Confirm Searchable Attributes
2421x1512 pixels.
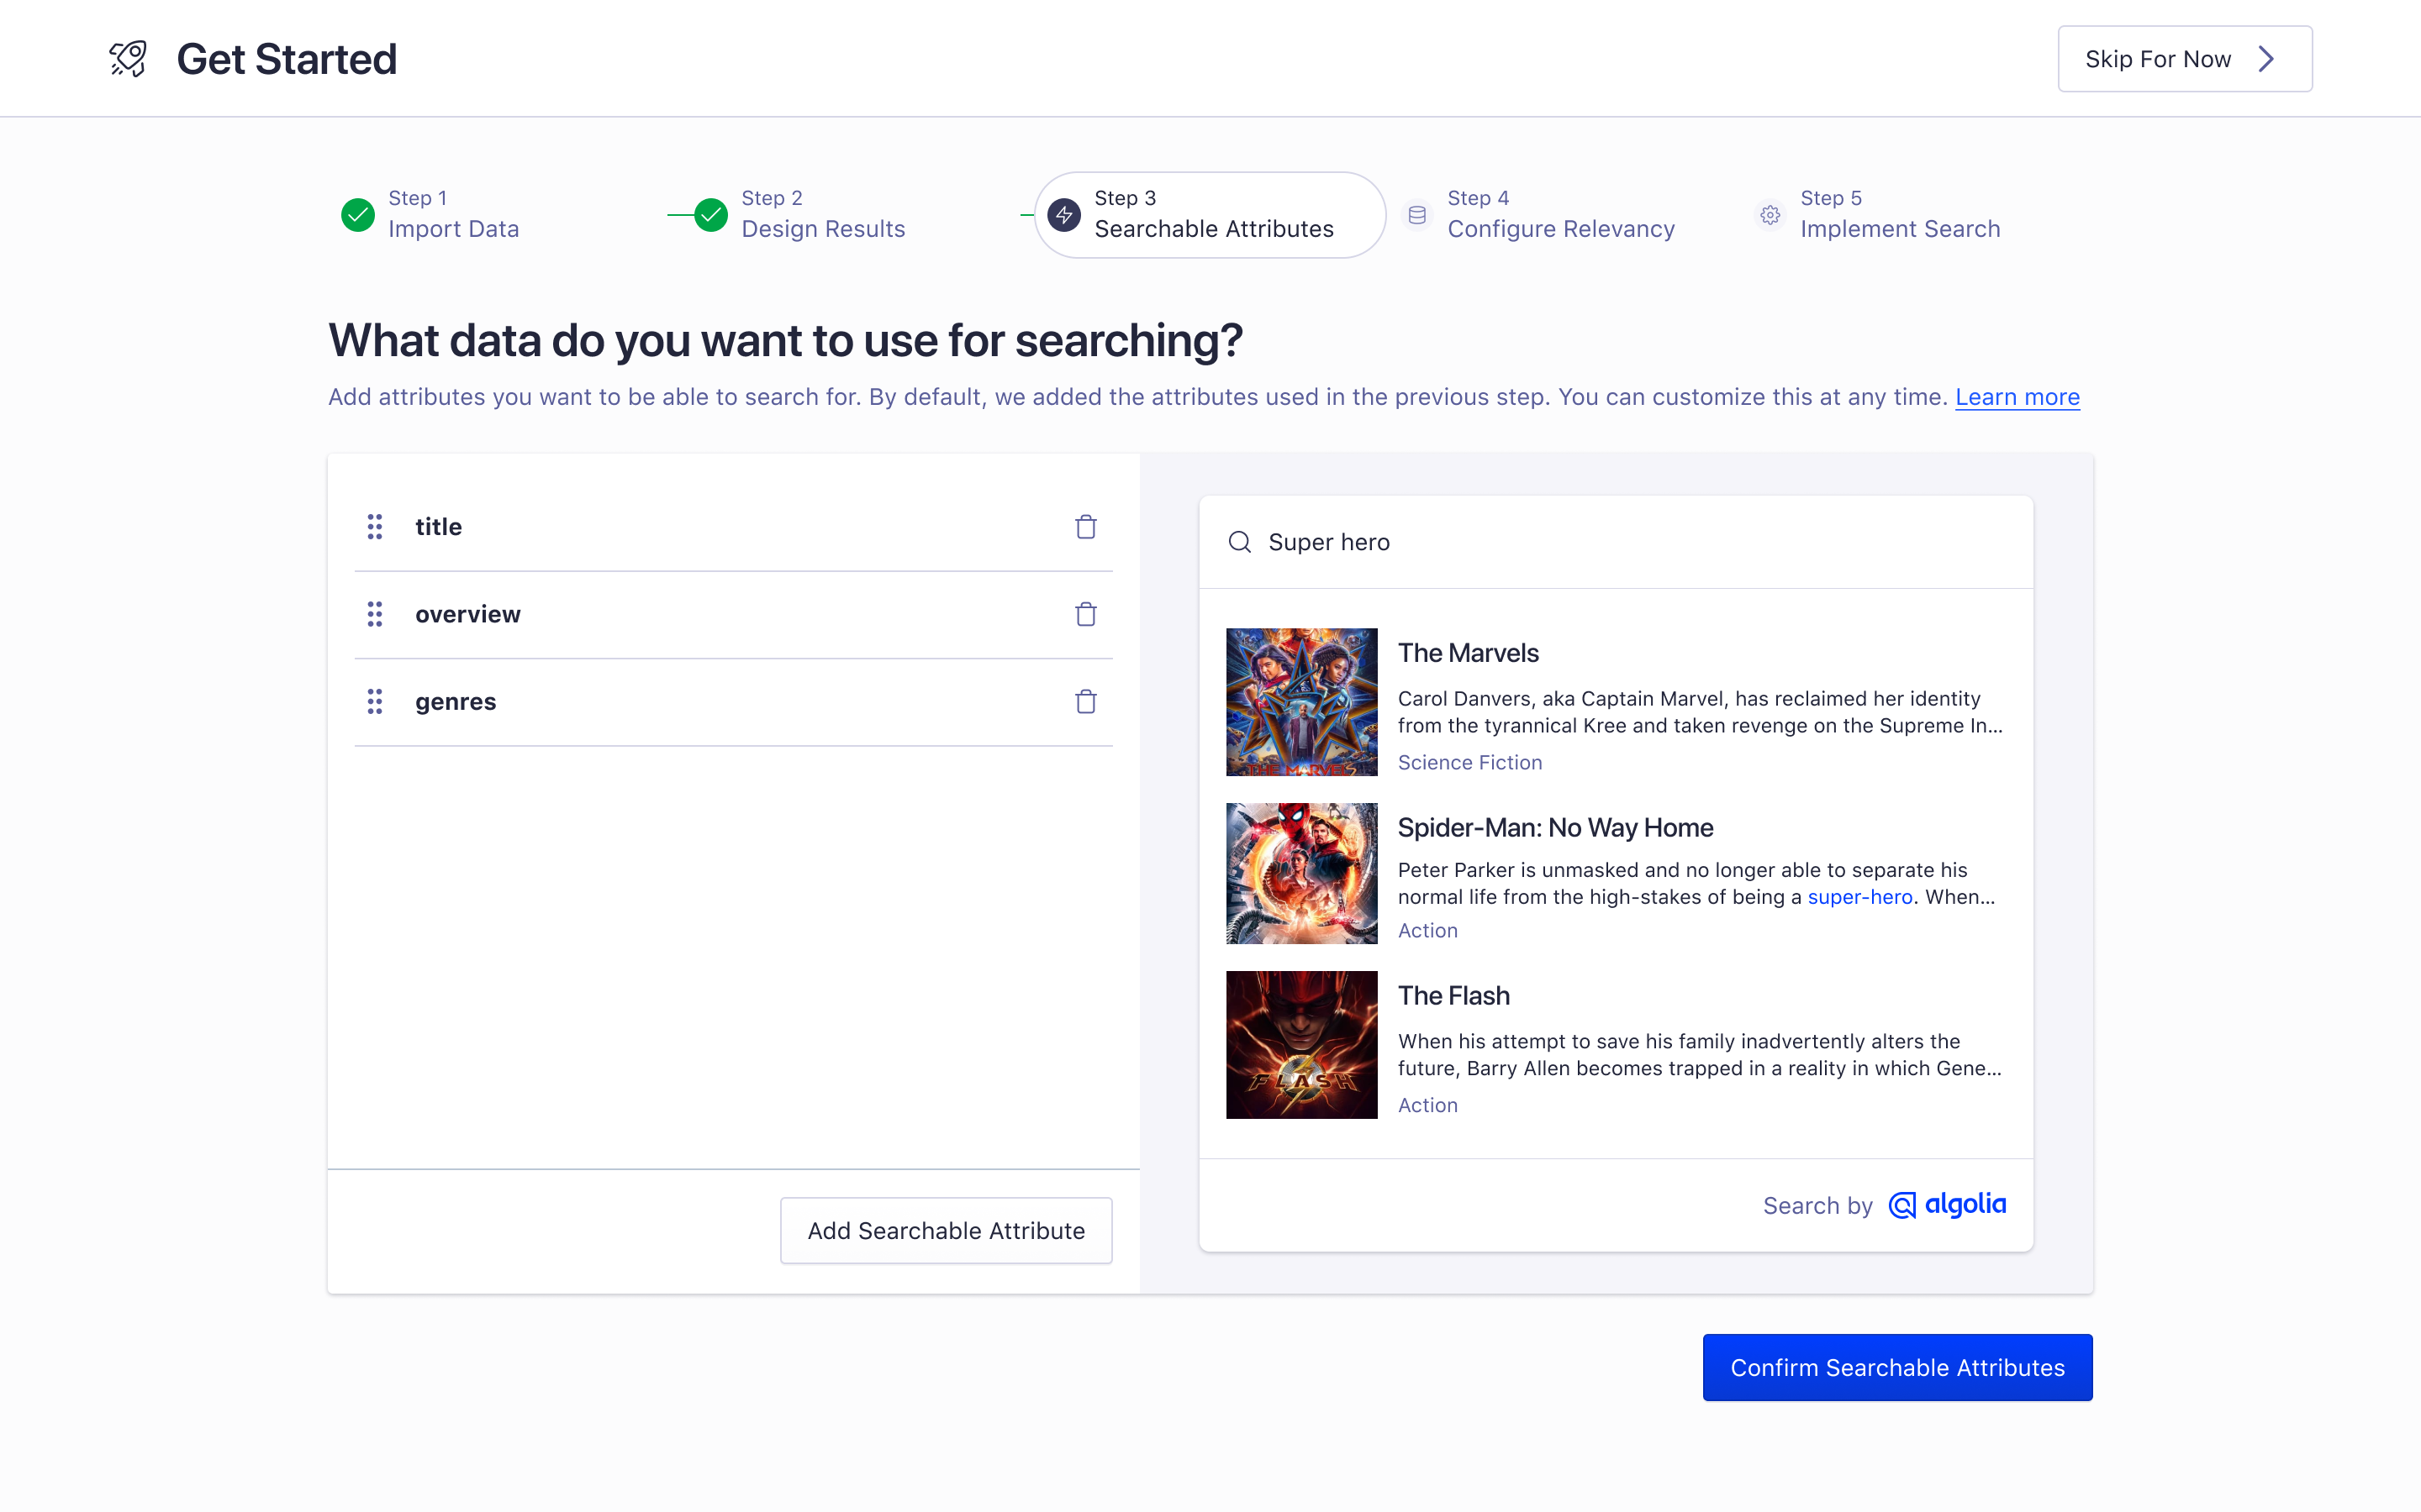click(x=1896, y=1367)
